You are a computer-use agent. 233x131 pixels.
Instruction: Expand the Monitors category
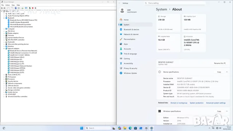[x=4, y=46]
